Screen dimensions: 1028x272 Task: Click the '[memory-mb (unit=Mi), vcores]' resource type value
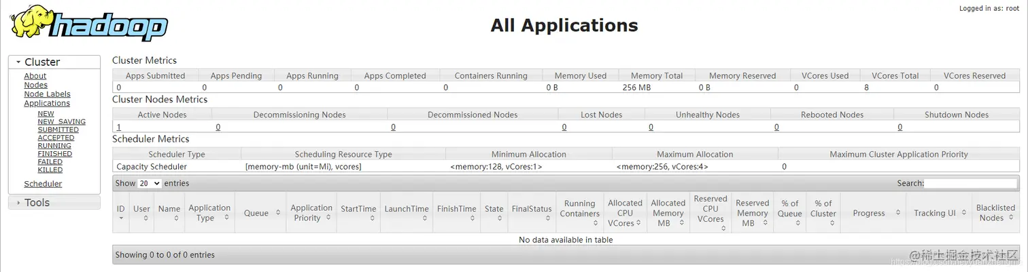[303, 166]
